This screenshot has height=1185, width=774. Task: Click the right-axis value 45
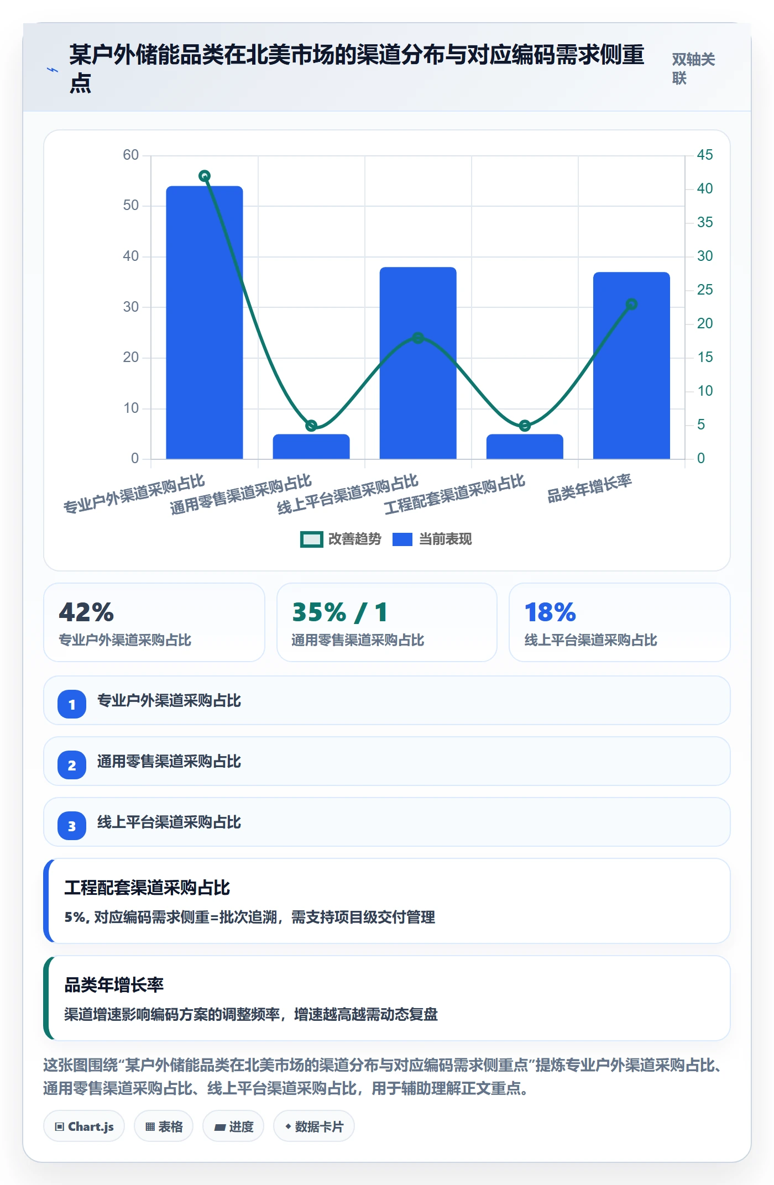[x=704, y=155]
